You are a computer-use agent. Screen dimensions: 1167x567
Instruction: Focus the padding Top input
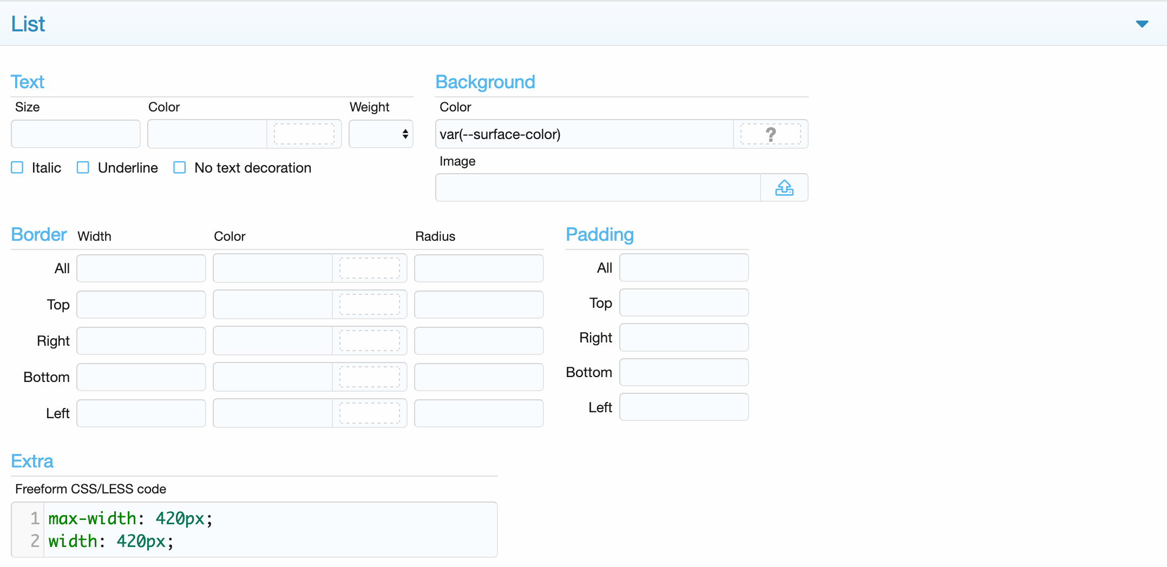point(684,303)
